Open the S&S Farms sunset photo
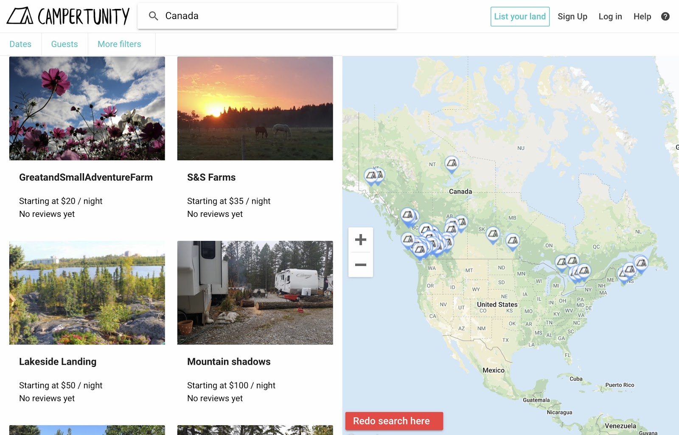The image size is (679, 435). click(255, 108)
